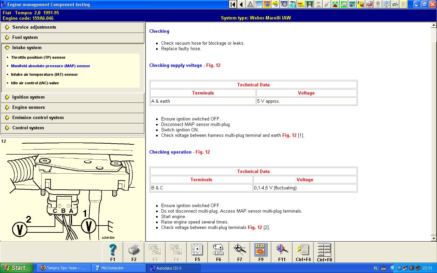Viewport: 437px width, 273px height.
Task: Open help with the F1 question mark button
Action: 113,252
